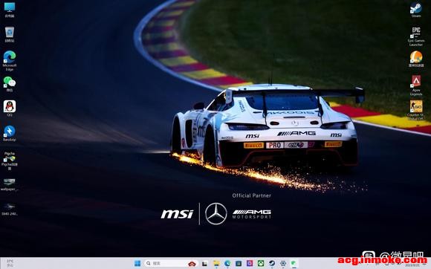Open the Bandizip desktop shortcut
Image resolution: width=431 pixels, height=269 pixels.
(10, 133)
